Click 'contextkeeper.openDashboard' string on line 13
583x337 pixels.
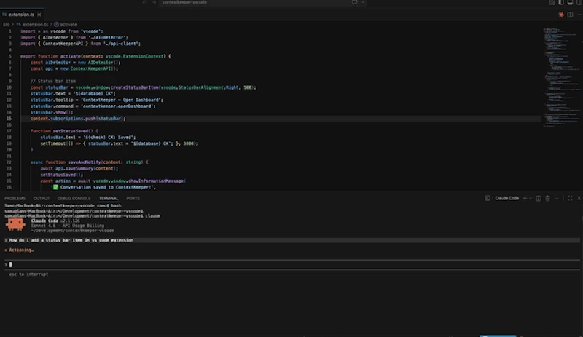click(118, 106)
